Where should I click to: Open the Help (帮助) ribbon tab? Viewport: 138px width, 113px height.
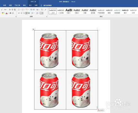[24, 5]
